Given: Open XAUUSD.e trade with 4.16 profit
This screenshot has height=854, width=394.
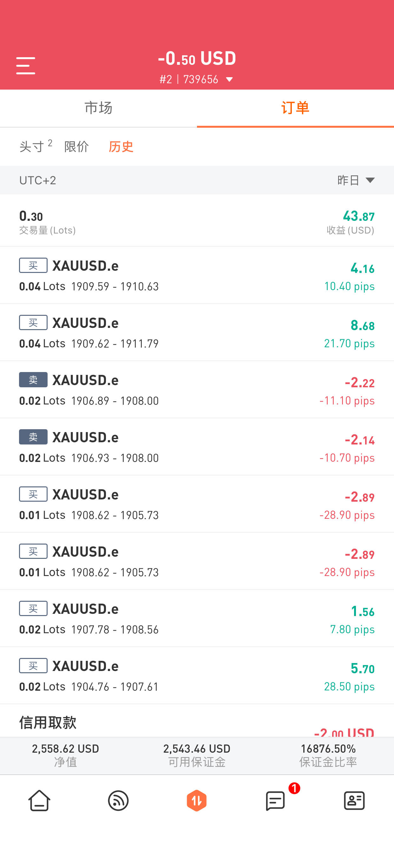Looking at the screenshot, I should [197, 275].
